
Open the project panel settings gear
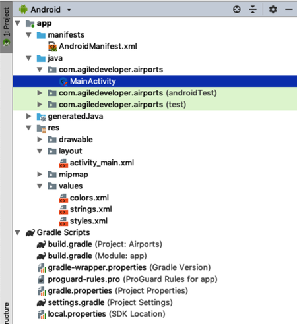(273, 9)
